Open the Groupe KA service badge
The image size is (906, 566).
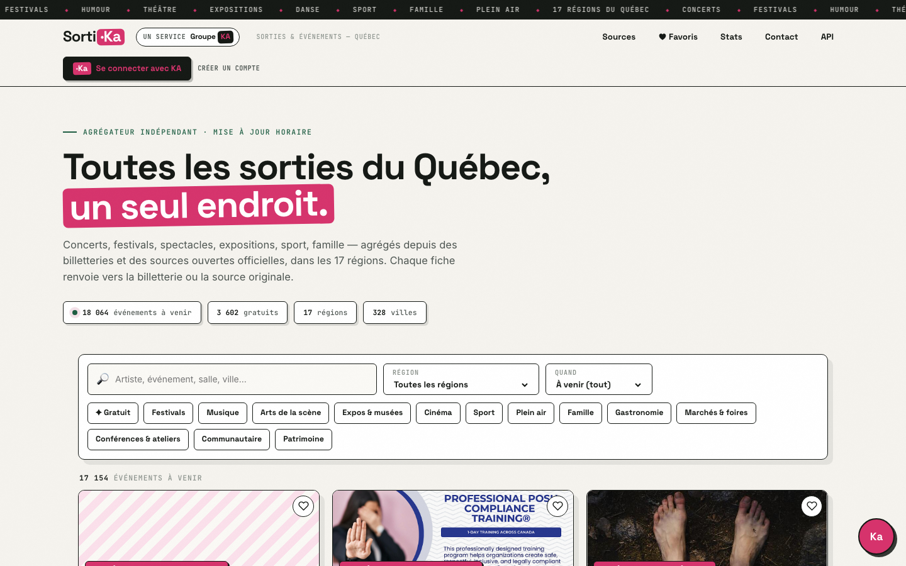(x=187, y=37)
